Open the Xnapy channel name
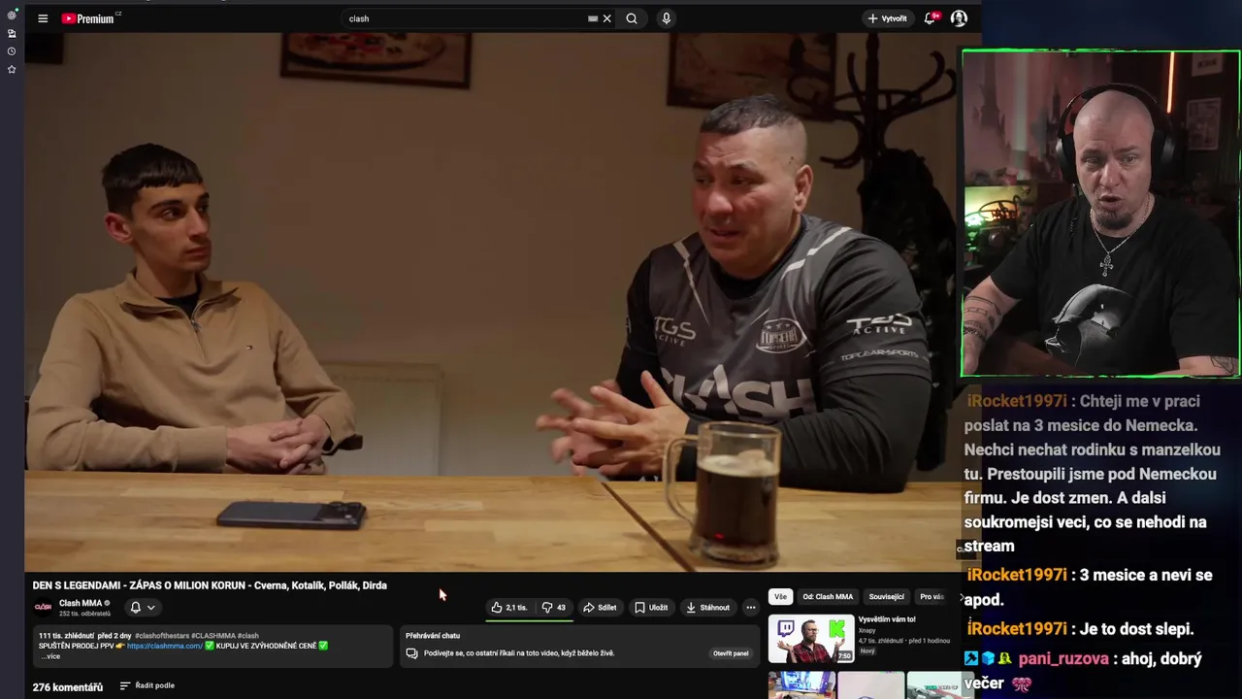The height and width of the screenshot is (699, 1242). (x=867, y=630)
